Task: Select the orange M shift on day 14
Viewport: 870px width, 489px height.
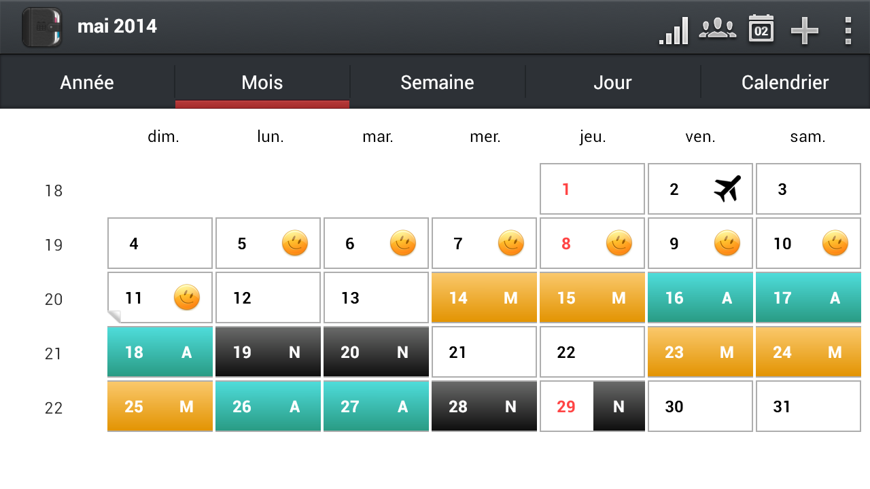Action: click(484, 297)
